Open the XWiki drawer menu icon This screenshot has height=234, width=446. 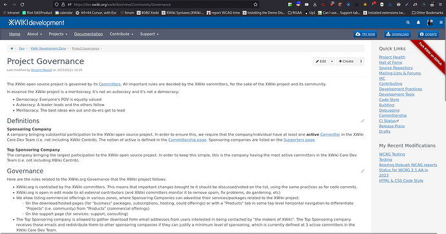pos(441,23)
